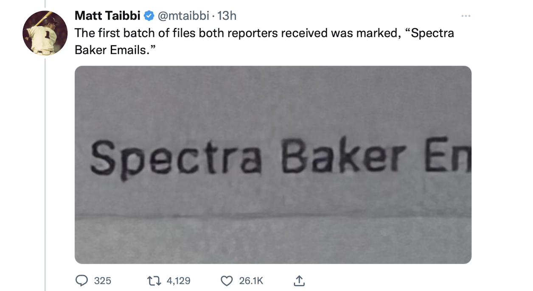Image resolution: width=533 pixels, height=291 pixels.
Task: Click the dot separator before 13h
Action: click(x=213, y=17)
